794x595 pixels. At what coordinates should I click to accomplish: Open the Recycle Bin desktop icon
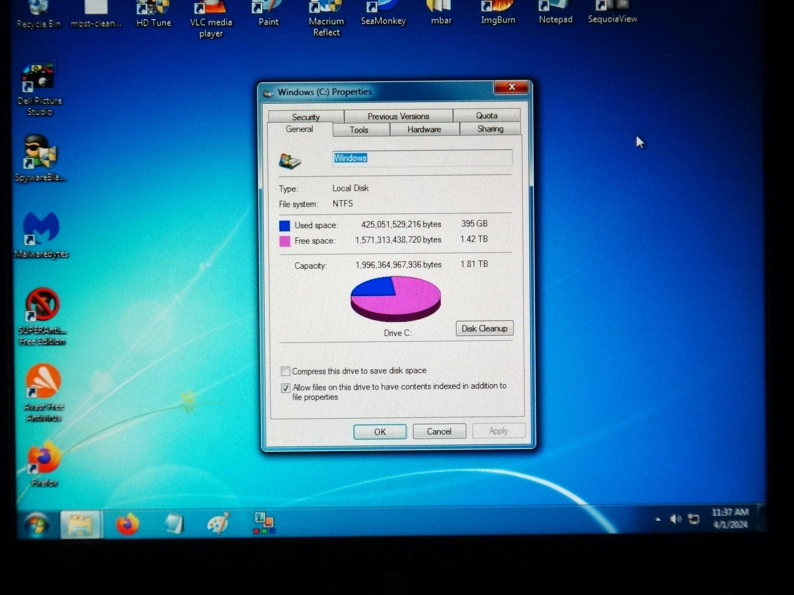click(39, 14)
